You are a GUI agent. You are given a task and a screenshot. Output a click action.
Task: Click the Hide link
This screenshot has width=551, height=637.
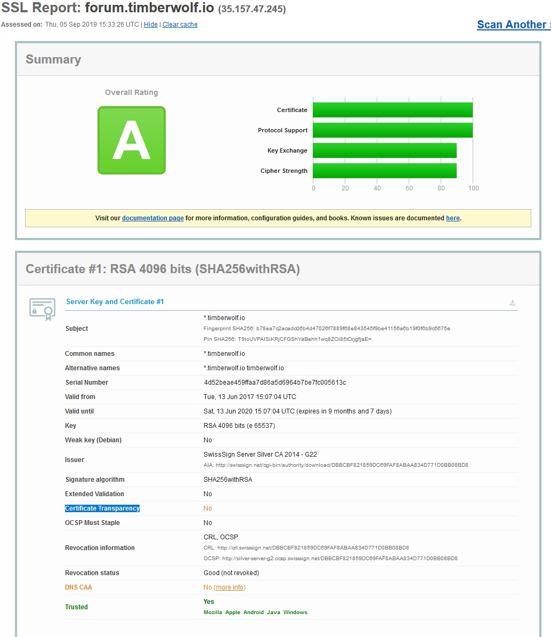[151, 25]
